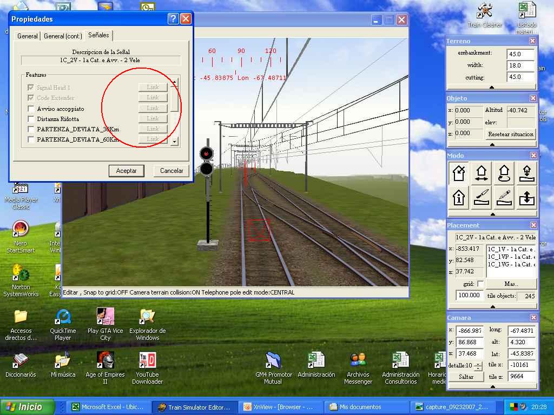
Task: Toggle the grid checkbox in Placement
Action: pyautogui.click(x=480, y=284)
